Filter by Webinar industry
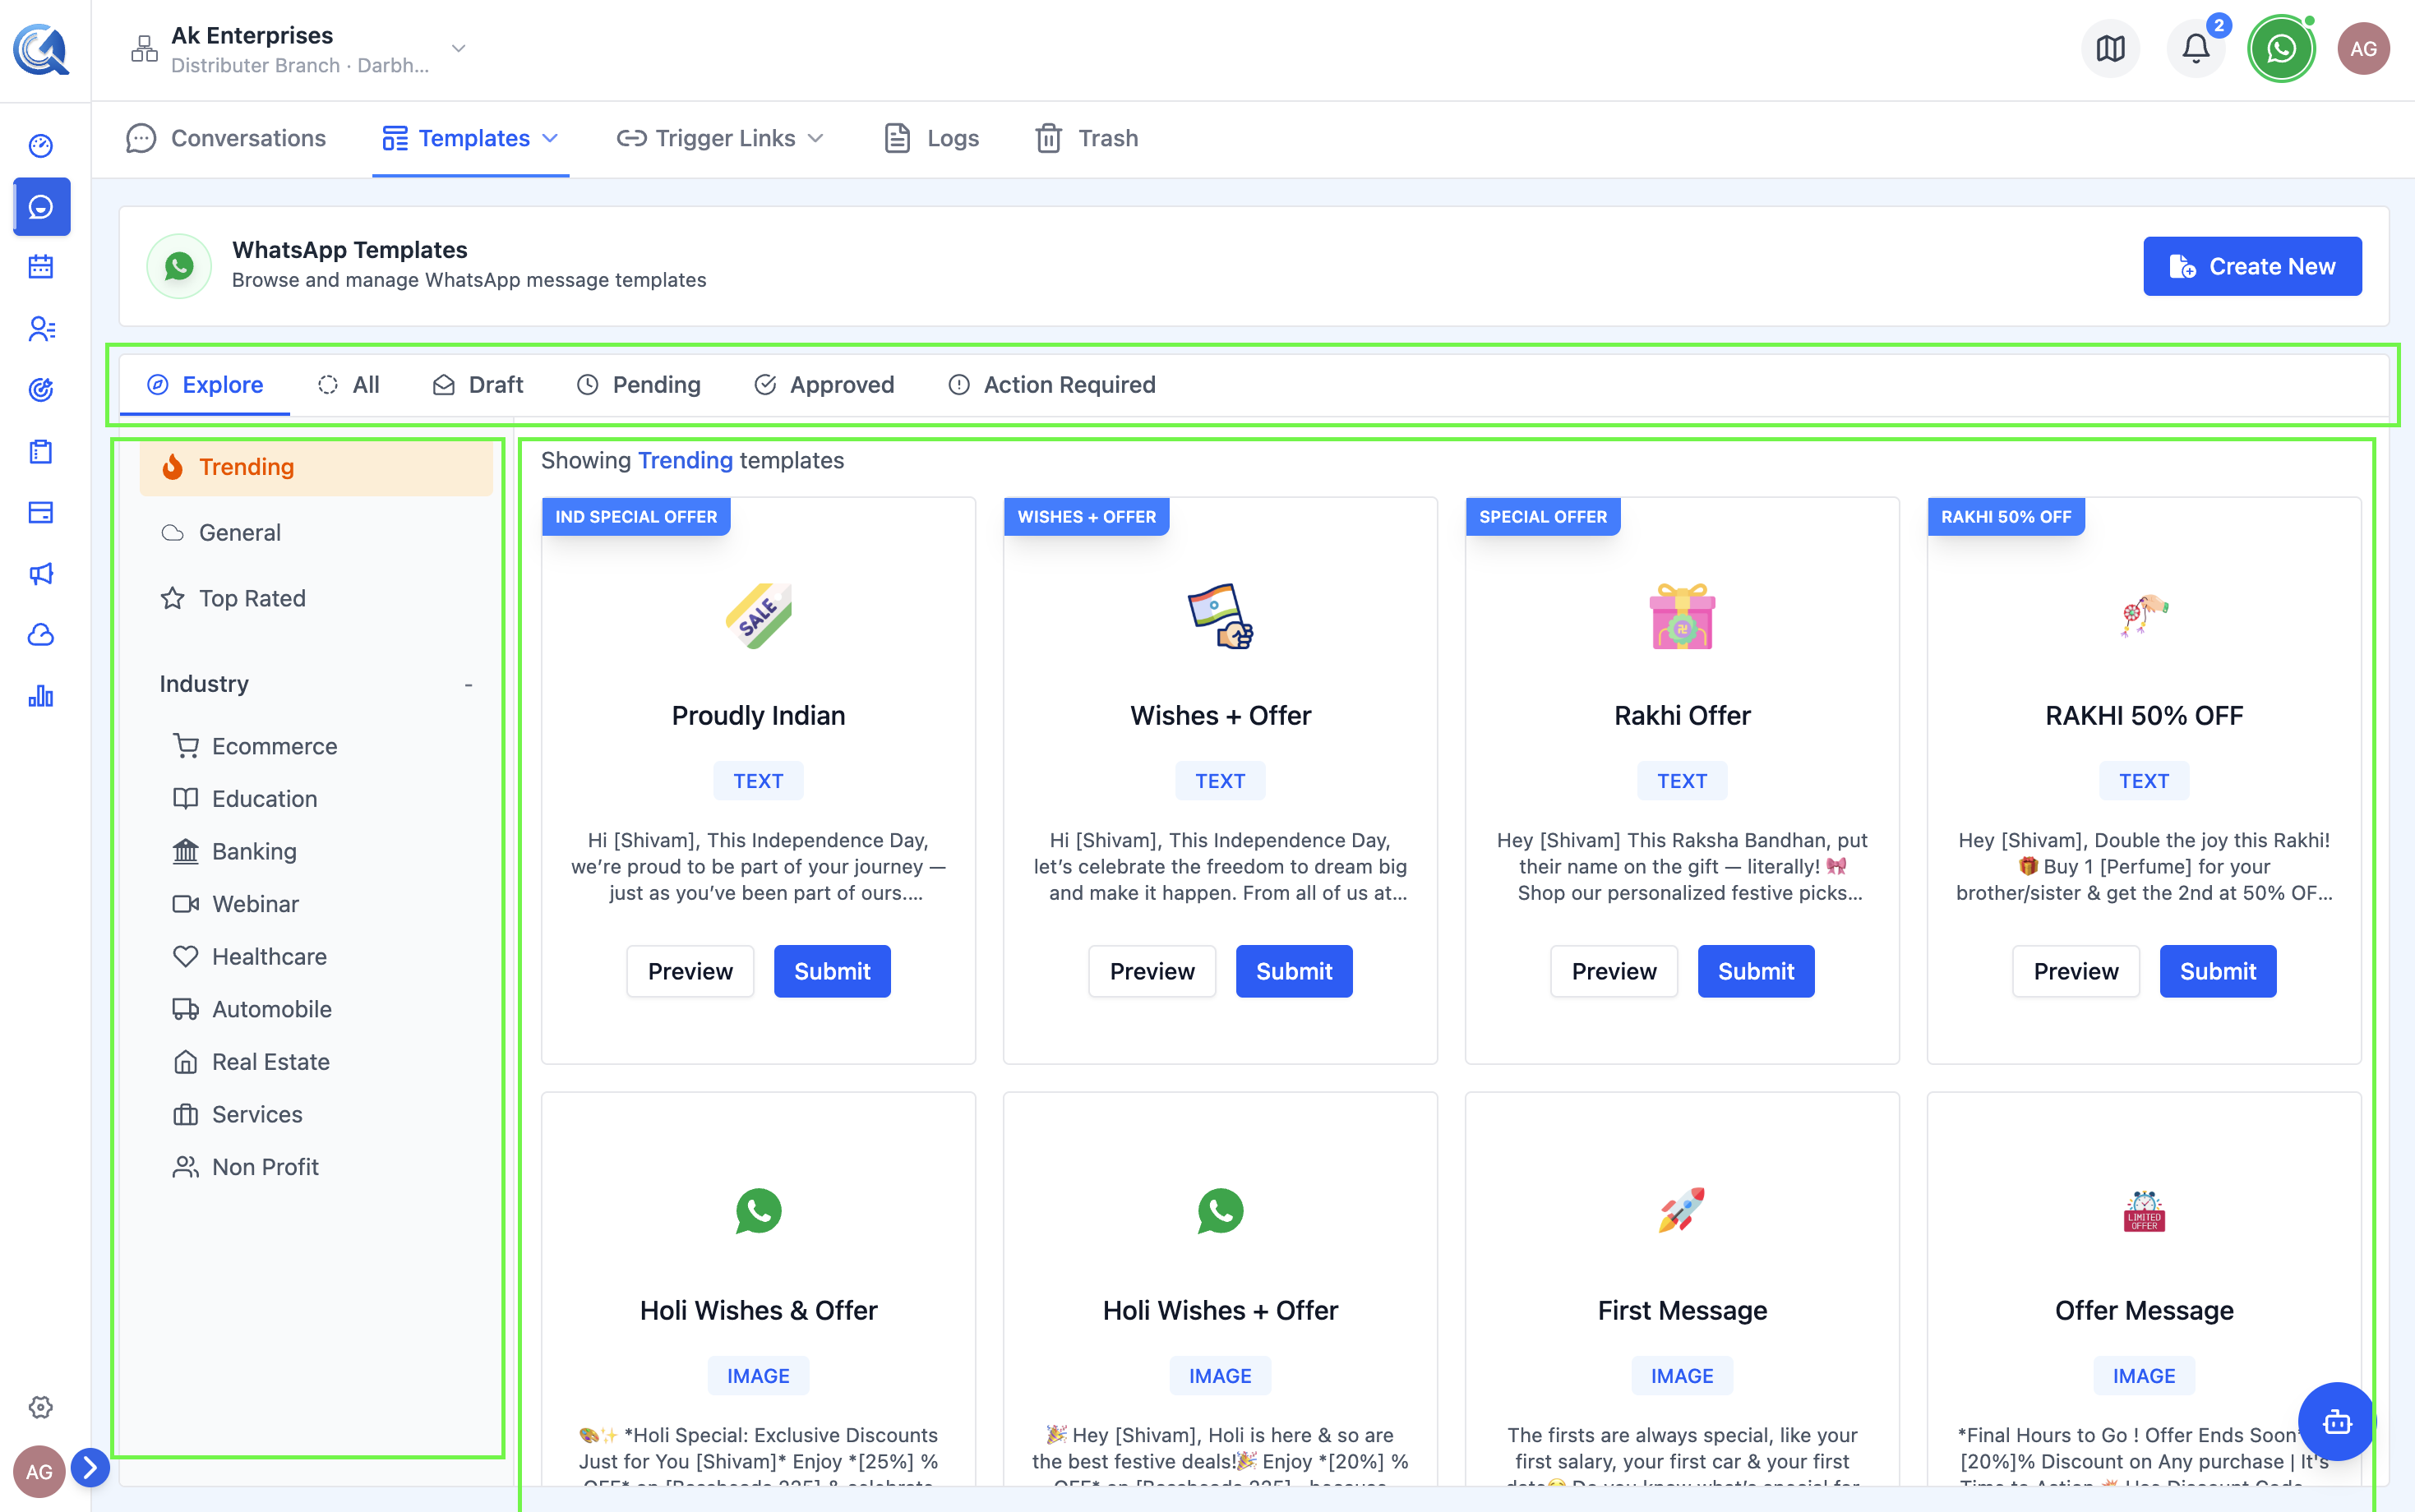Image resolution: width=2415 pixels, height=1512 pixels. [236, 904]
